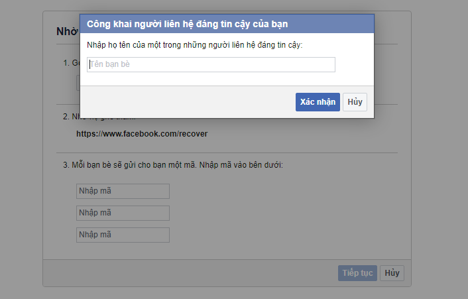Viewport: 468px width, 299px height.
Task: Click the first 'Nhập mã' code field
Action: [x=123, y=191]
